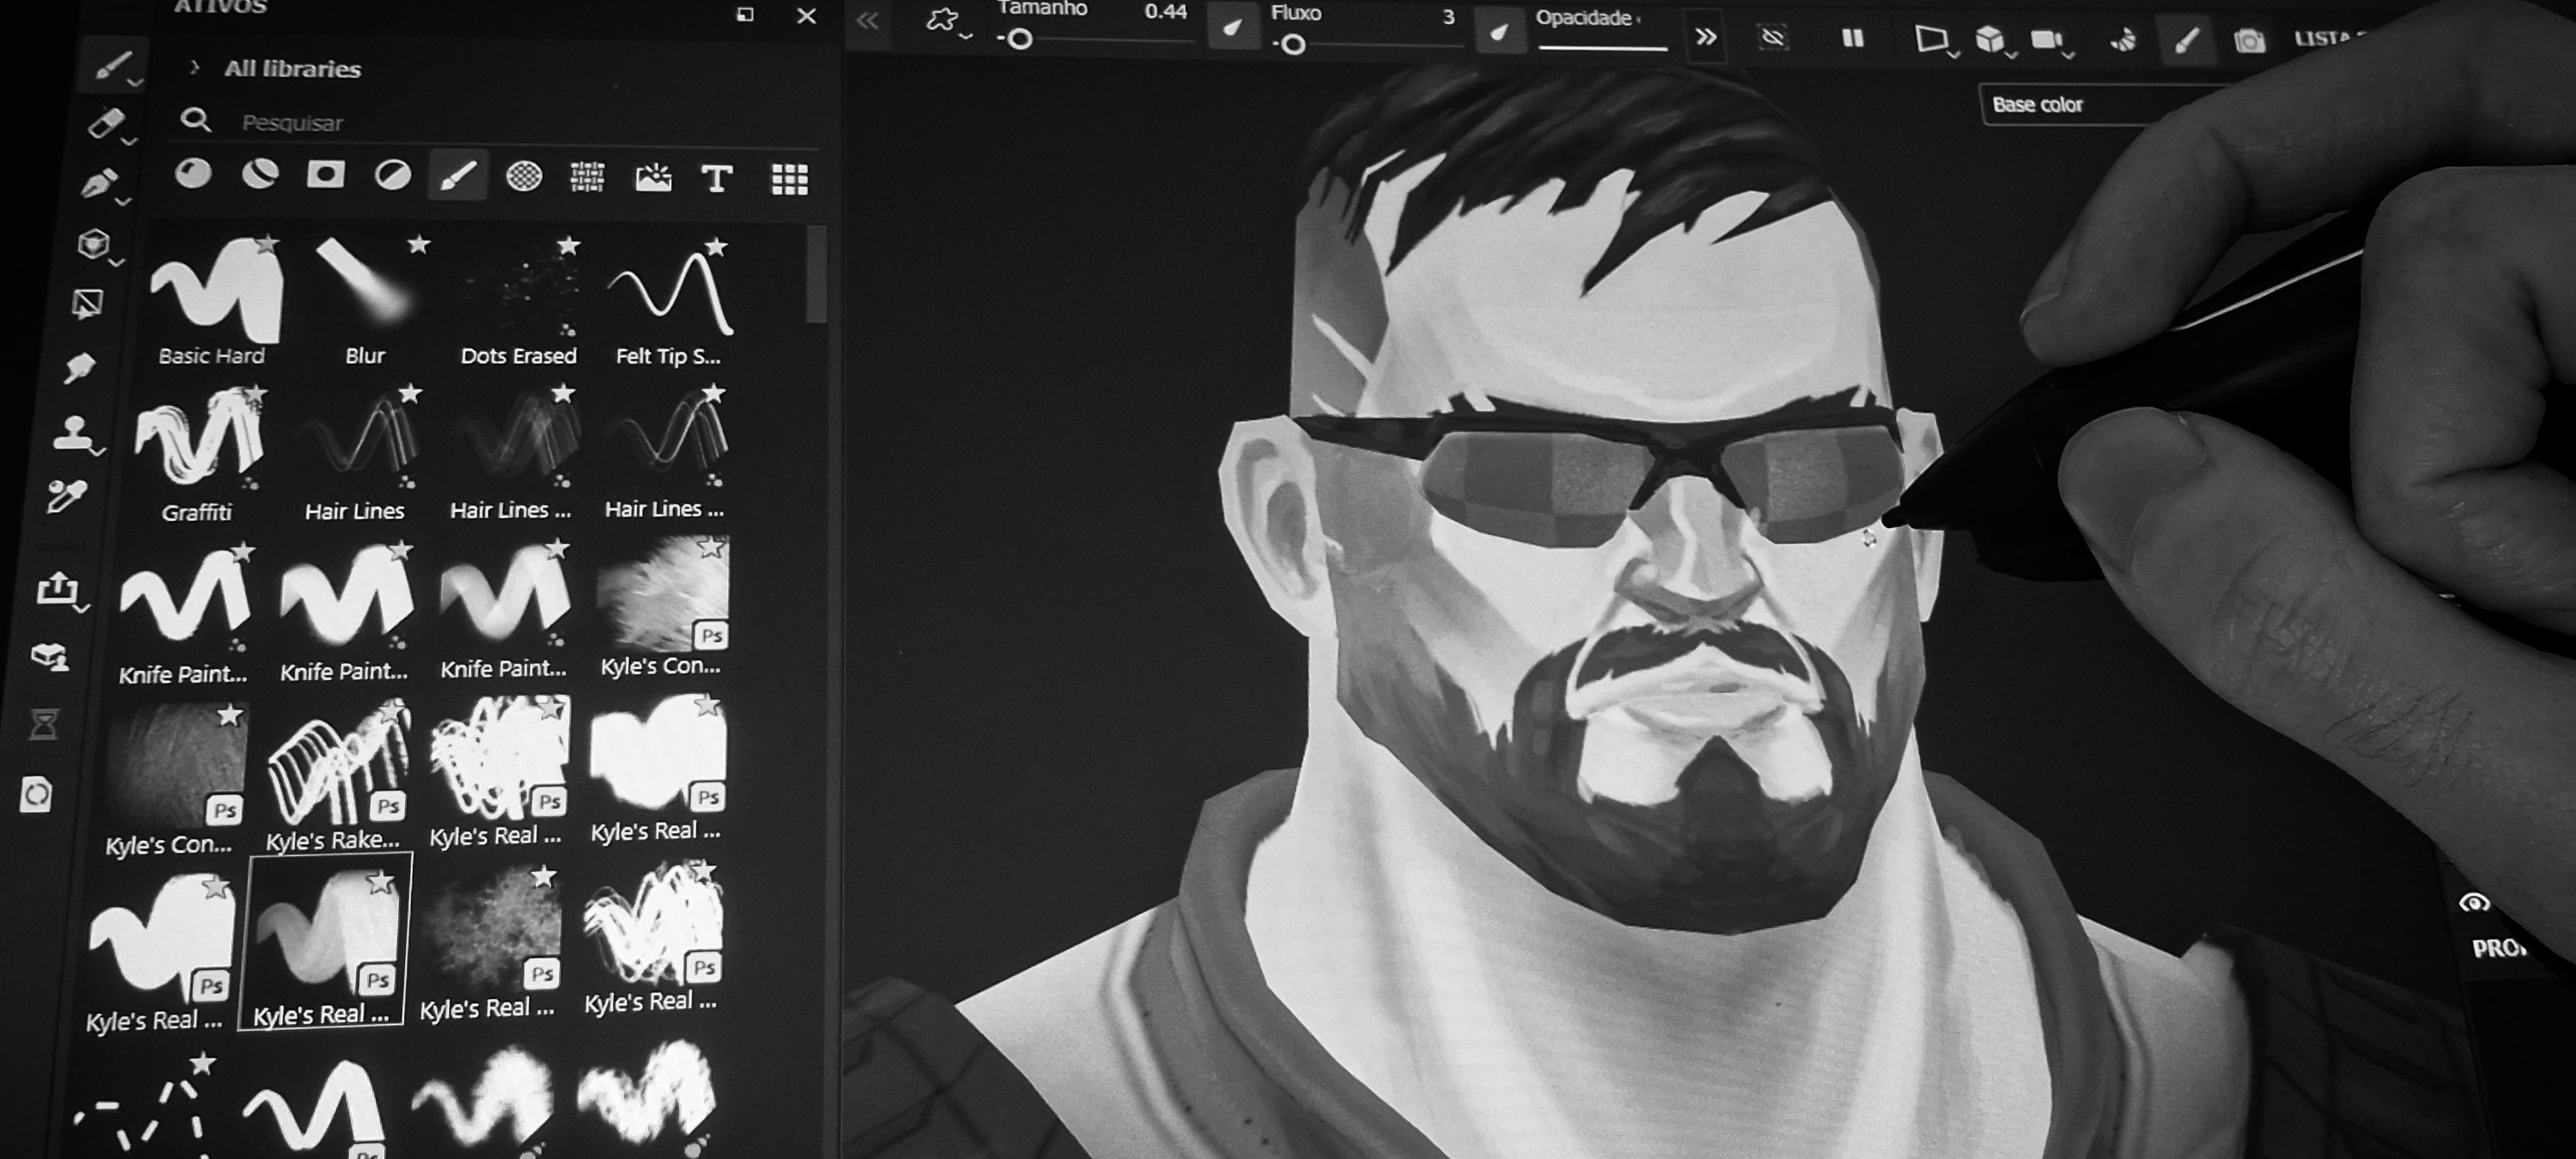This screenshot has width=2576, height=1159.
Task: Filter assets by environment image icon
Action: click(x=653, y=178)
